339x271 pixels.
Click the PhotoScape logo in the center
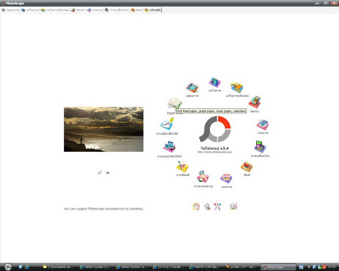coord(215,129)
